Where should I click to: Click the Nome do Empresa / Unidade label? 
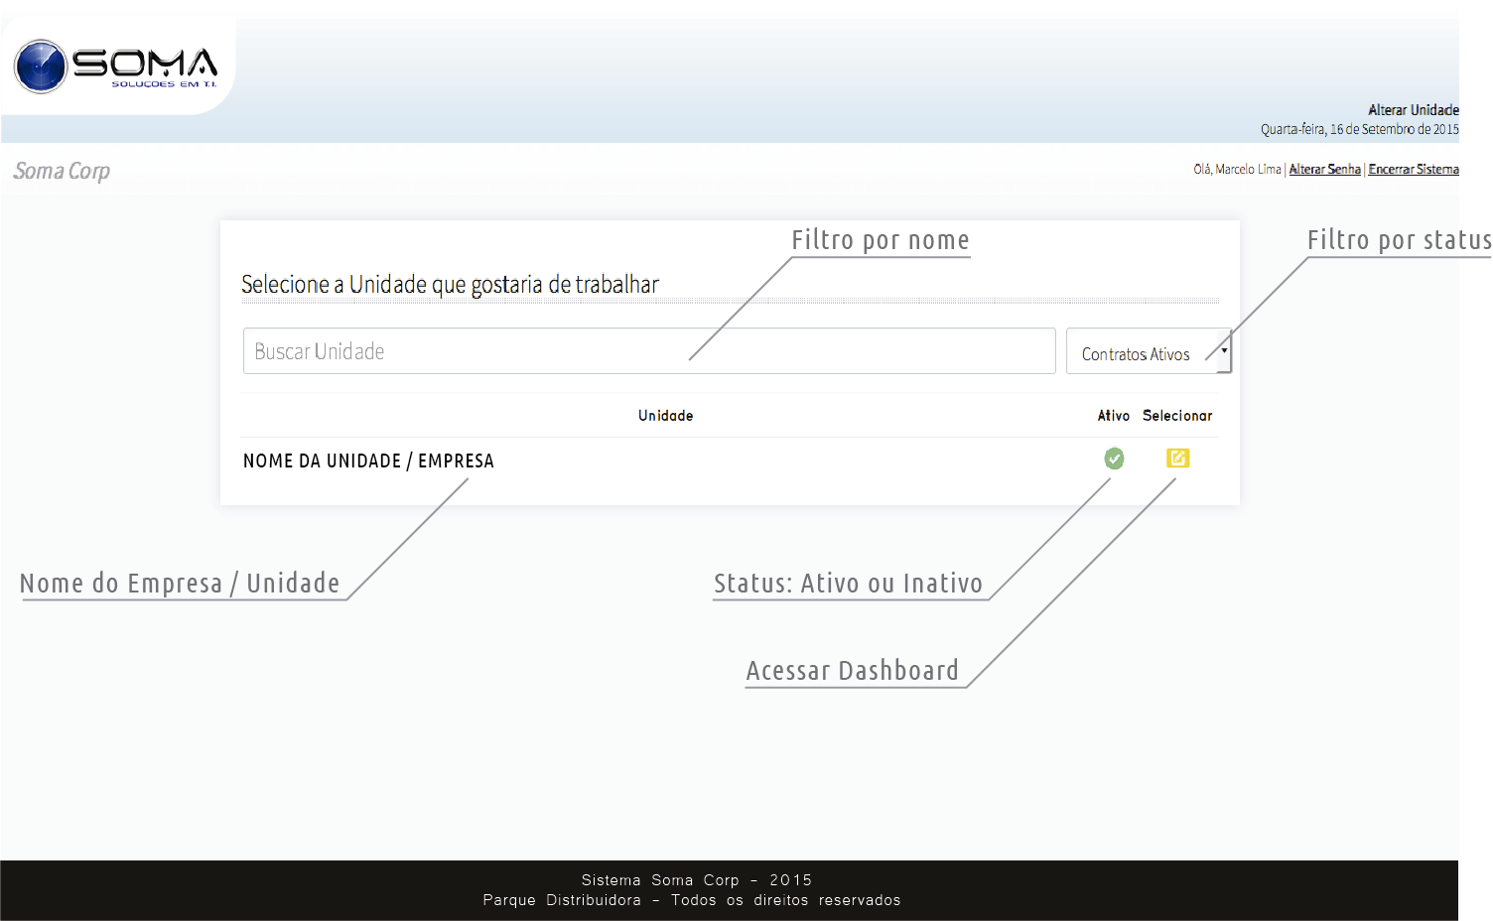(x=180, y=584)
